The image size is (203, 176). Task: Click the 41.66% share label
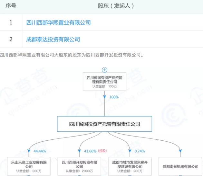point(90,151)
